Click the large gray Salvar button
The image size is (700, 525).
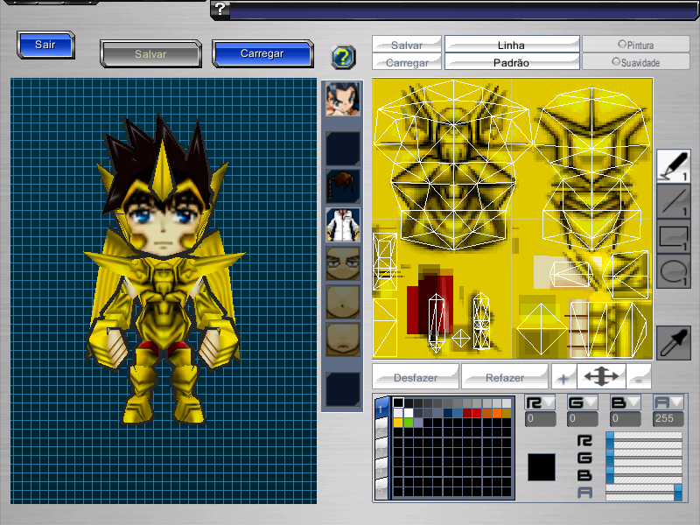click(150, 54)
